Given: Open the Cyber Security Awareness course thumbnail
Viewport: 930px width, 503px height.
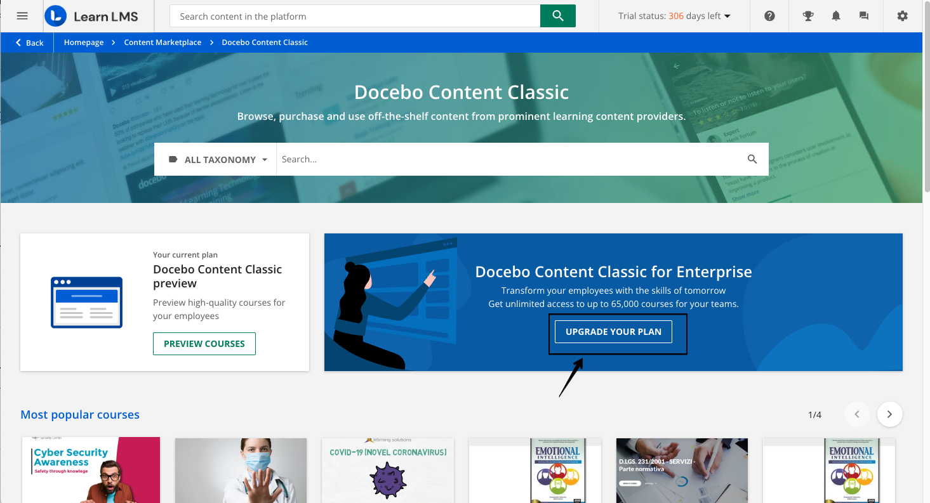Looking at the screenshot, I should click(x=91, y=470).
